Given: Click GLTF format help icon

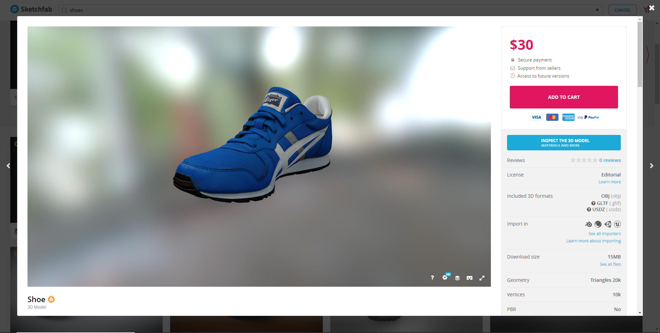Looking at the screenshot, I should (593, 203).
